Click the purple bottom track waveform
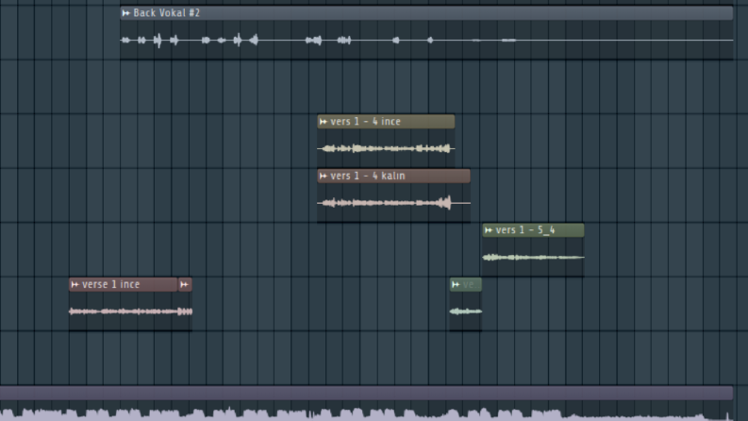Image resolution: width=748 pixels, height=421 pixels. 366,413
